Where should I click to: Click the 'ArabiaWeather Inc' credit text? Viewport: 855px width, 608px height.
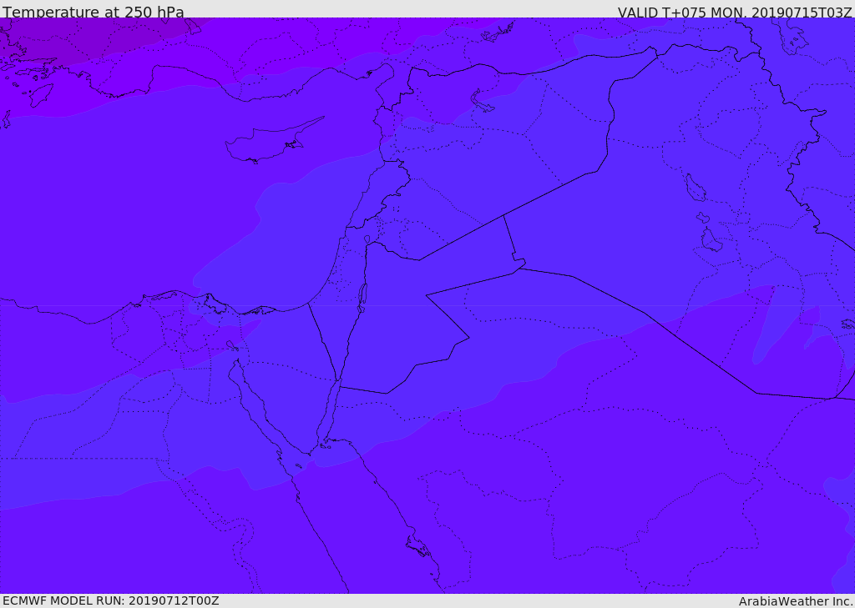[x=796, y=601]
